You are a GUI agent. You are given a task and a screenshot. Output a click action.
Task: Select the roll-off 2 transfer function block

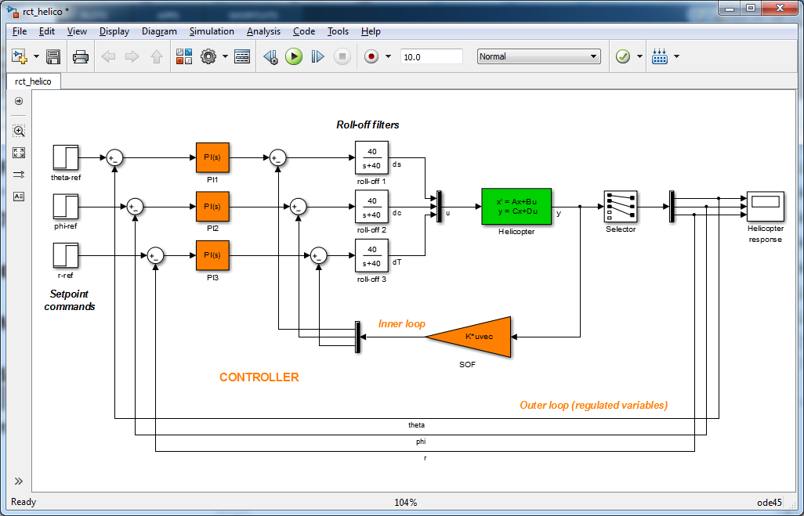tap(371, 207)
